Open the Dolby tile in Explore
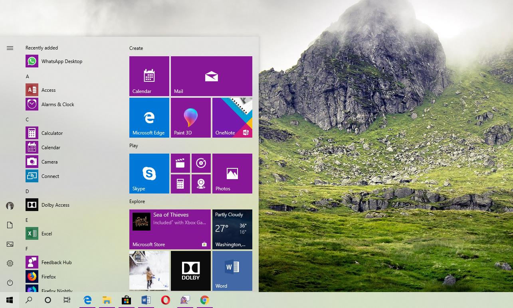The height and width of the screenshot is (308, 513). tap(190, 270)
